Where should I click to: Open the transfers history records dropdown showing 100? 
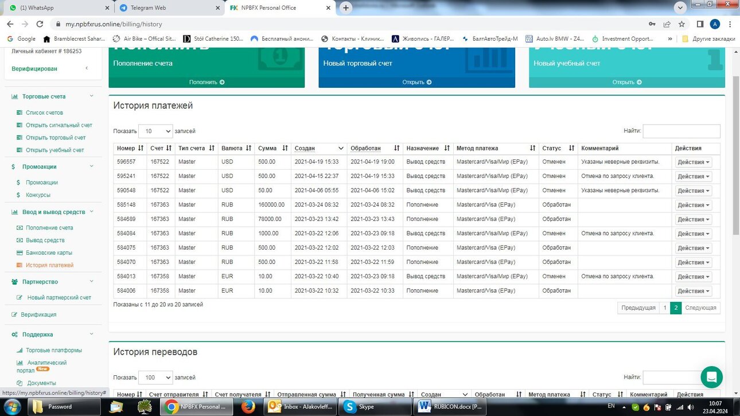[x=155, y=378]
